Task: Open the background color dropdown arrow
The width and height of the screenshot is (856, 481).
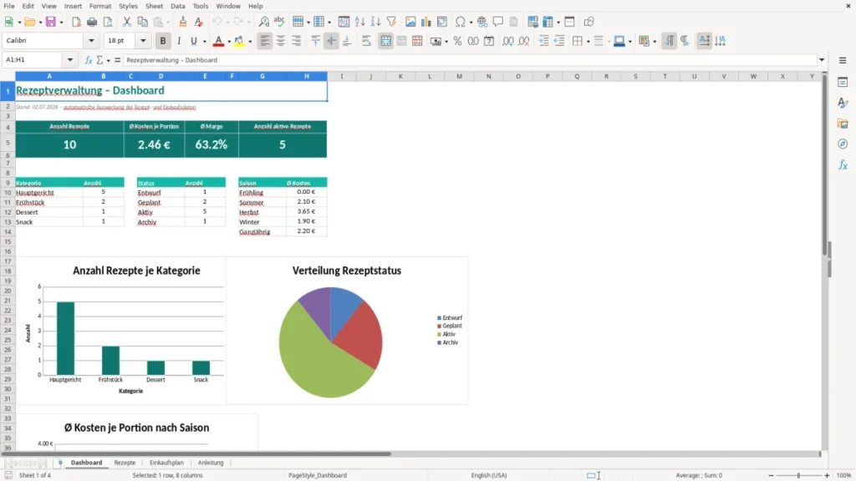Action: pyautogui.click(x=250, y=42)
